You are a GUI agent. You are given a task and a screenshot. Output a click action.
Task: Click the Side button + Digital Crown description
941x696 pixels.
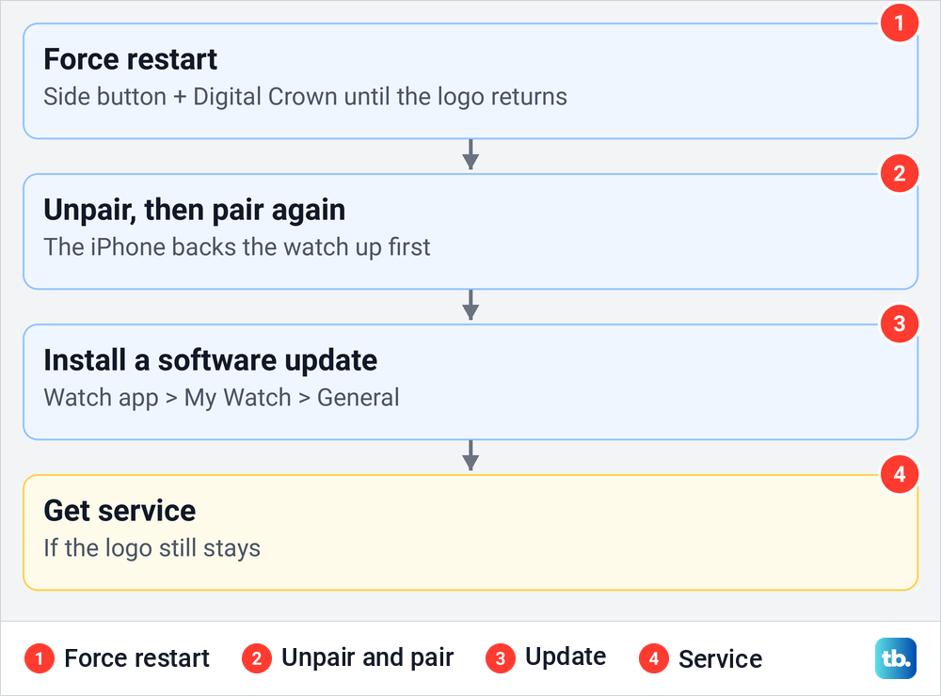[x=306, y=97]
